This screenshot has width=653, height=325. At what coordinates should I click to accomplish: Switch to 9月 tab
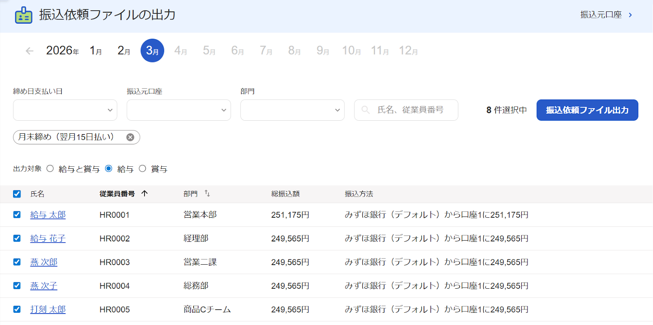click(x=323, y=51)
